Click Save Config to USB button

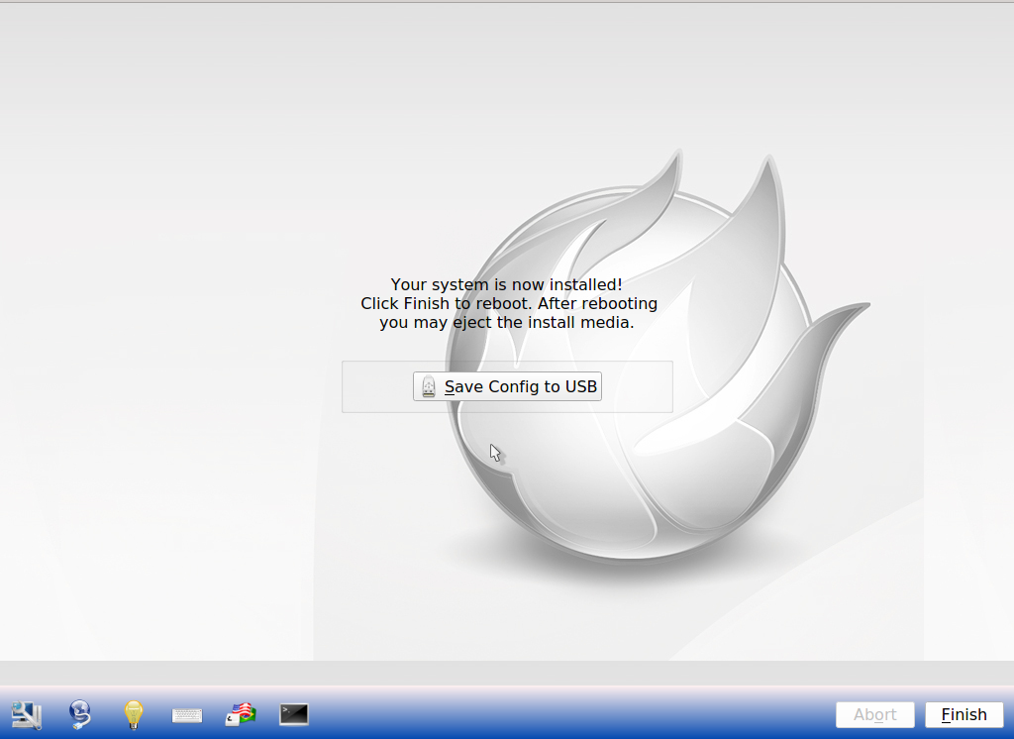pos(508,386)
